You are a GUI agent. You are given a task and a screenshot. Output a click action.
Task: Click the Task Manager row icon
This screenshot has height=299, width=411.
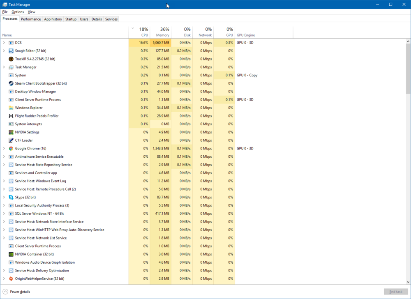click(x=11, y=67)
